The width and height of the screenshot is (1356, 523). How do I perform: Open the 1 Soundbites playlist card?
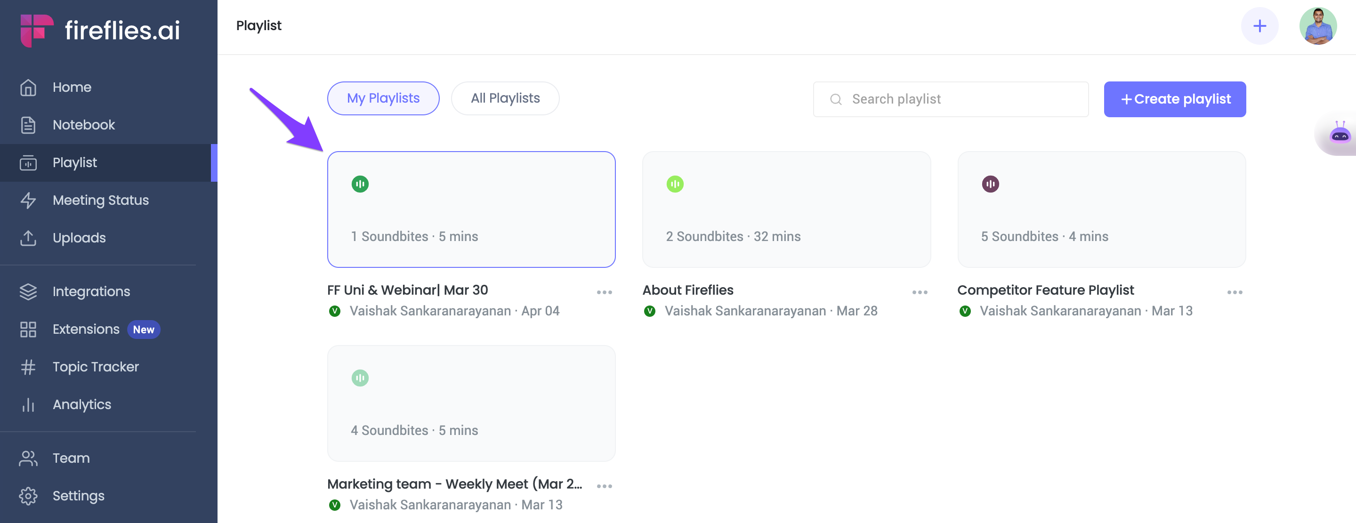click(471, 209)
